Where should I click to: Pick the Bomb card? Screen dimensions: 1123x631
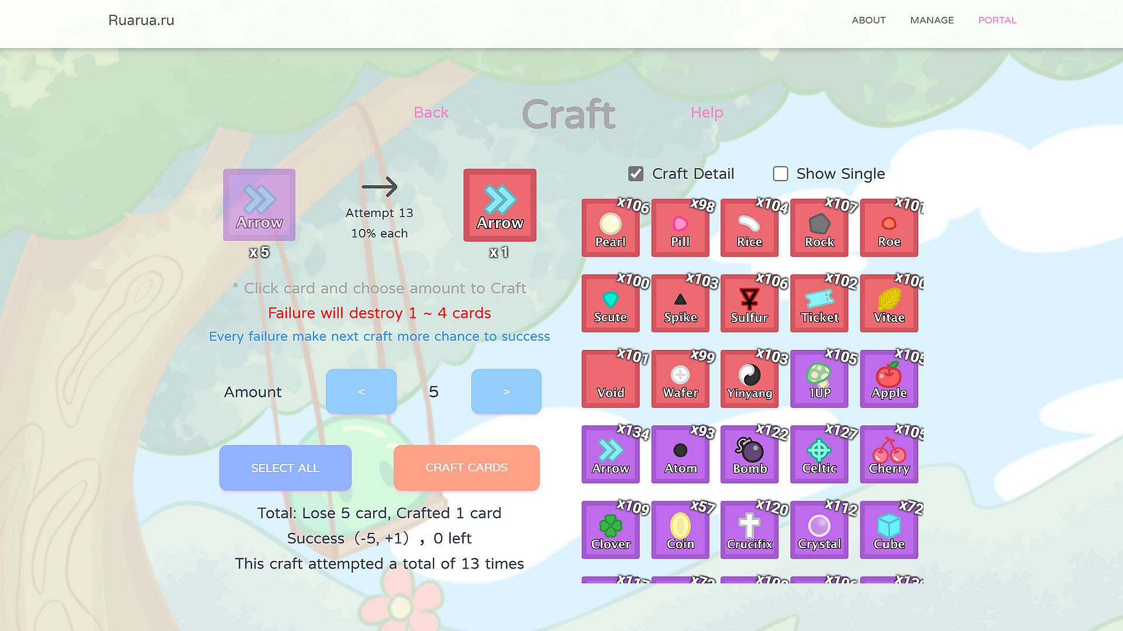tap(749, 454)
